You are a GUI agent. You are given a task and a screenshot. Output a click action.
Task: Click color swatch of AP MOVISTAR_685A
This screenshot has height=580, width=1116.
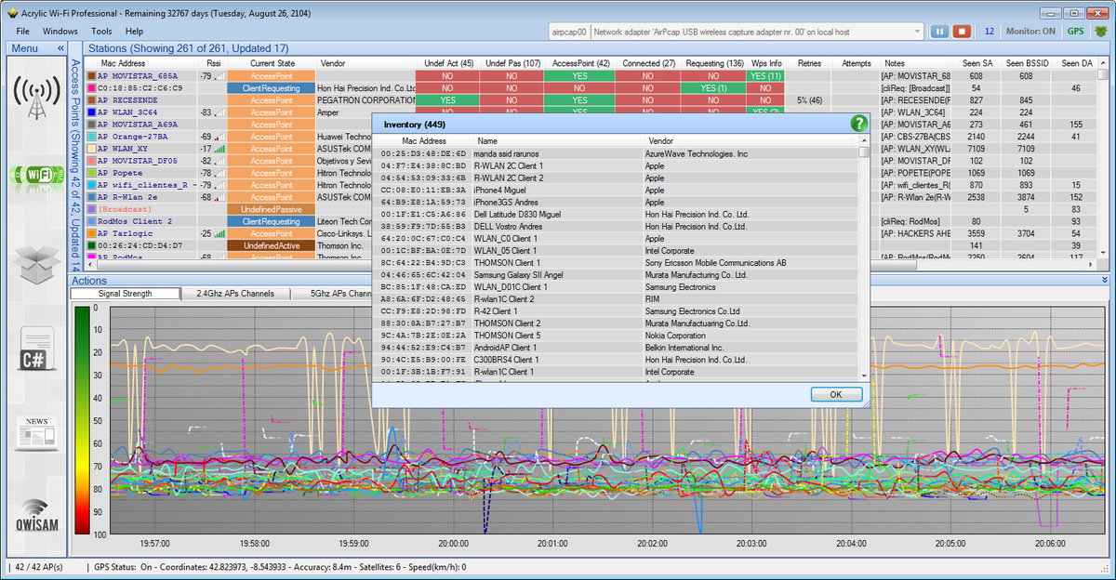click(x=91, y=76)
